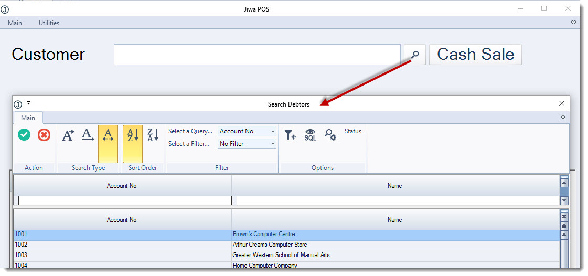Click the Name filter input cell
This screenshot has height=276, width=588.
coord(398,200)
